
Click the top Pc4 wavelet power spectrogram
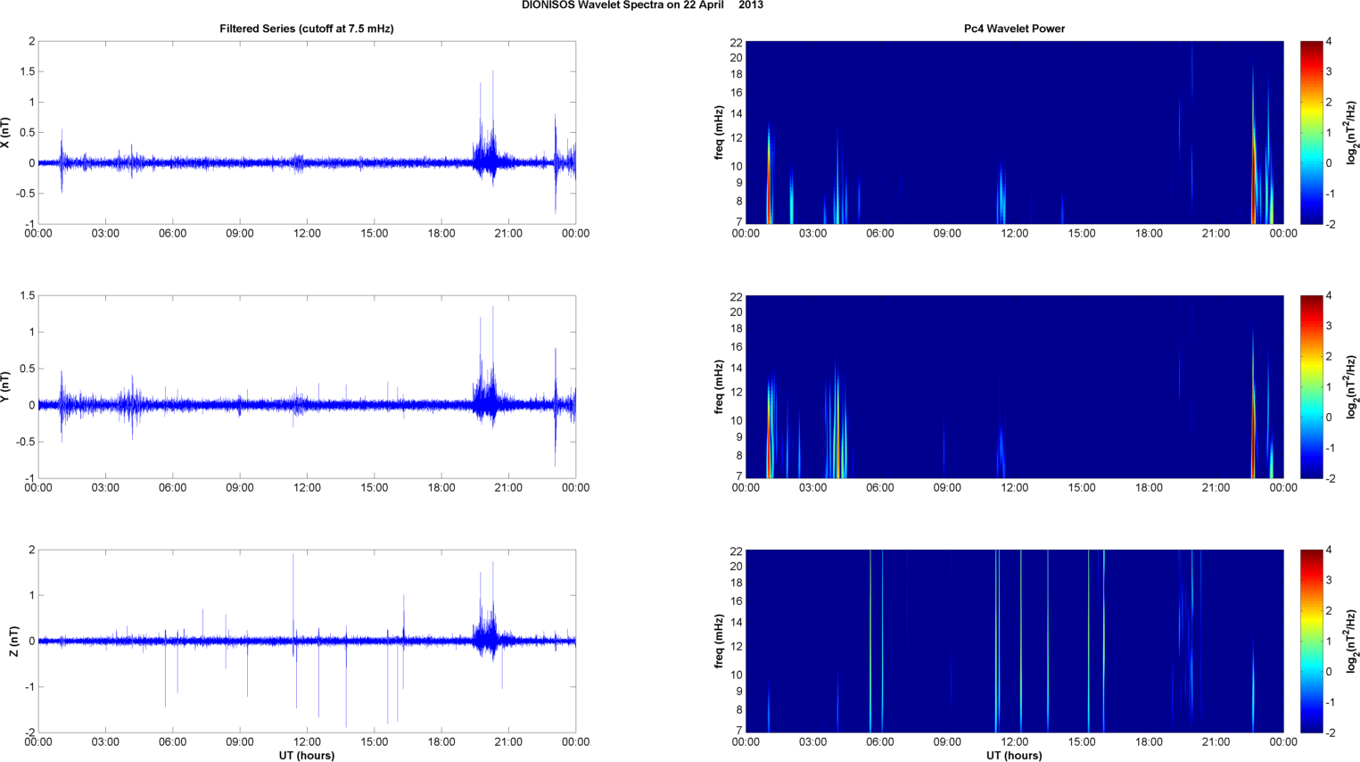point(1014,132)
